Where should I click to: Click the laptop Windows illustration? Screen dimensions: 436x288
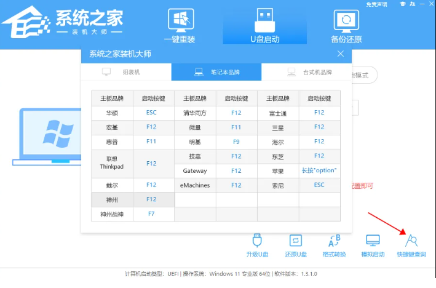click(x=47, y=137)
